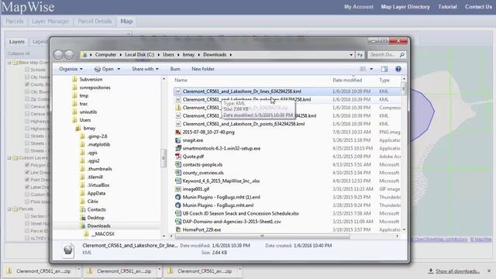Collapse the Parcels layer group
The height and width of the screenshot is (279, 496).
[9, 209]
